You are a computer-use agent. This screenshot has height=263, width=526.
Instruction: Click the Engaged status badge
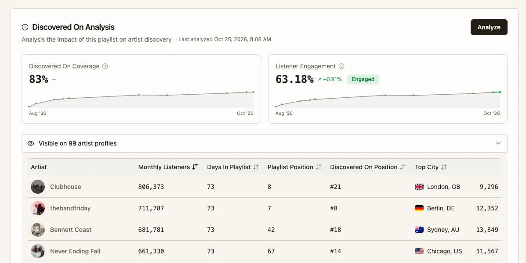363,79
